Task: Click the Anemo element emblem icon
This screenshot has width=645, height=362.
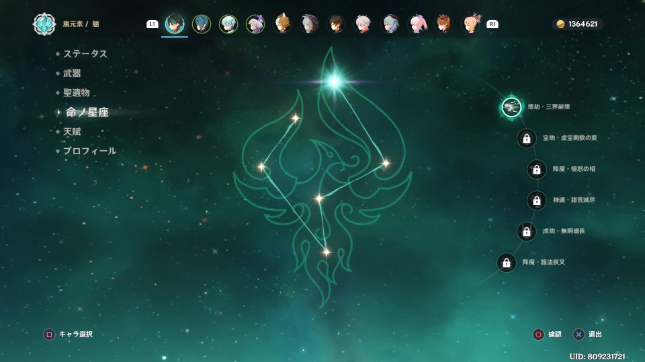Action: [x=44, y=24]
